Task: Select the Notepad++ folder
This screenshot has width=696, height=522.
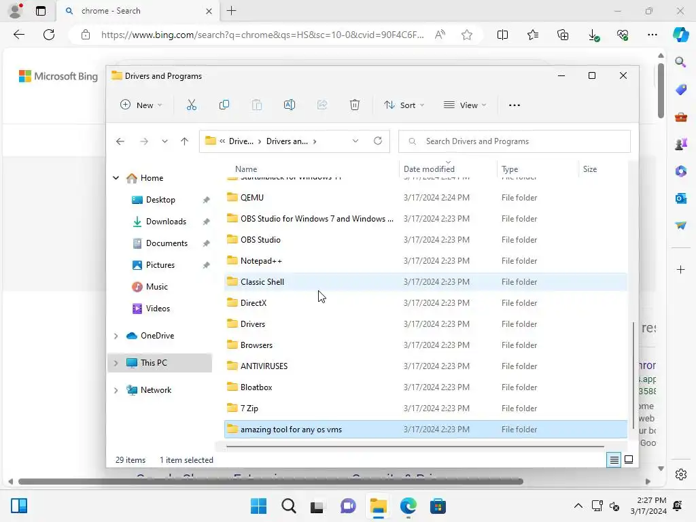Action: click(425, 261)
